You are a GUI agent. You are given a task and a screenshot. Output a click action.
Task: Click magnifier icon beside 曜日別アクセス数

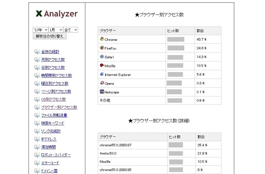[x=37, y=83]
